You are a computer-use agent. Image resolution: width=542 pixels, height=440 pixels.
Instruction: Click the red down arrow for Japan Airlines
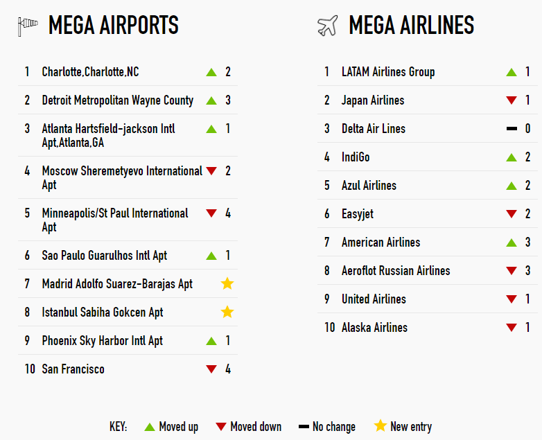coord(512,100)
